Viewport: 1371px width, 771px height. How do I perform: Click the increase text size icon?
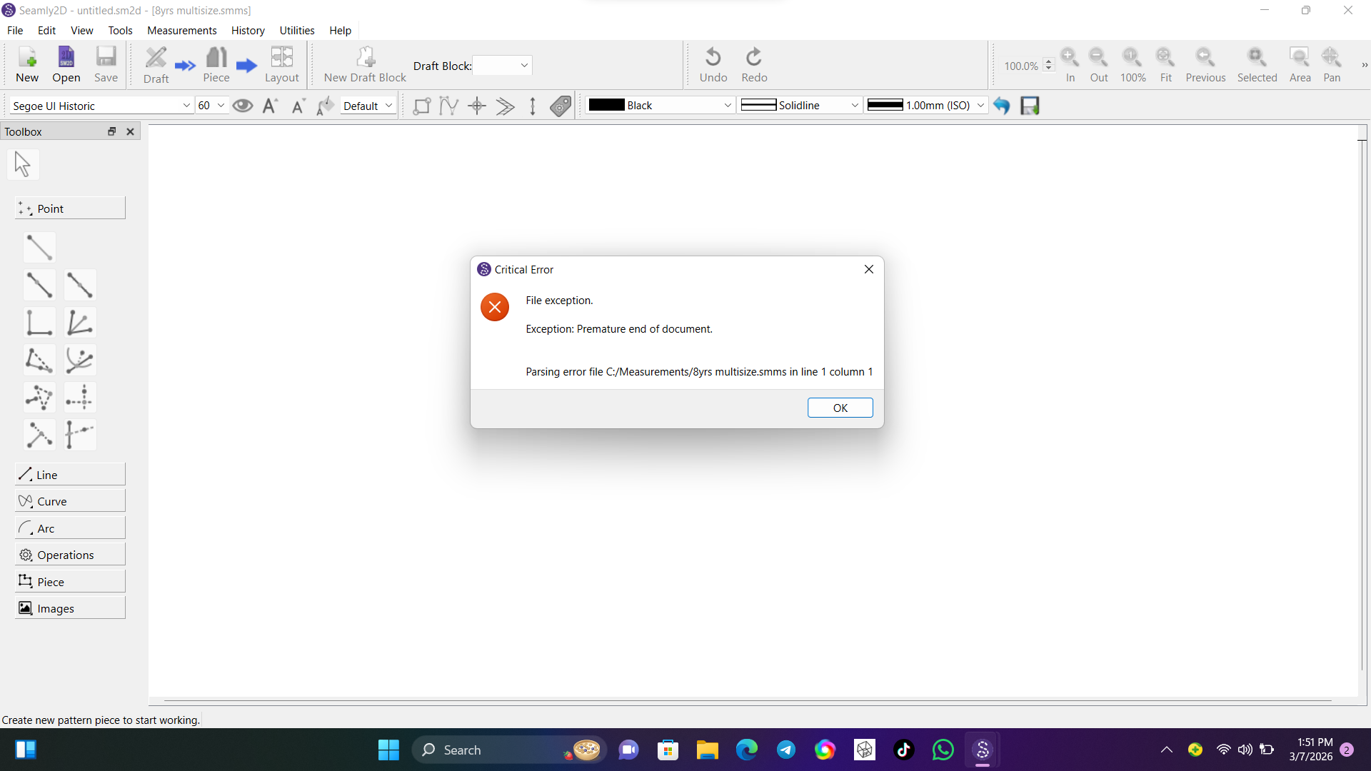click(270, 106)
